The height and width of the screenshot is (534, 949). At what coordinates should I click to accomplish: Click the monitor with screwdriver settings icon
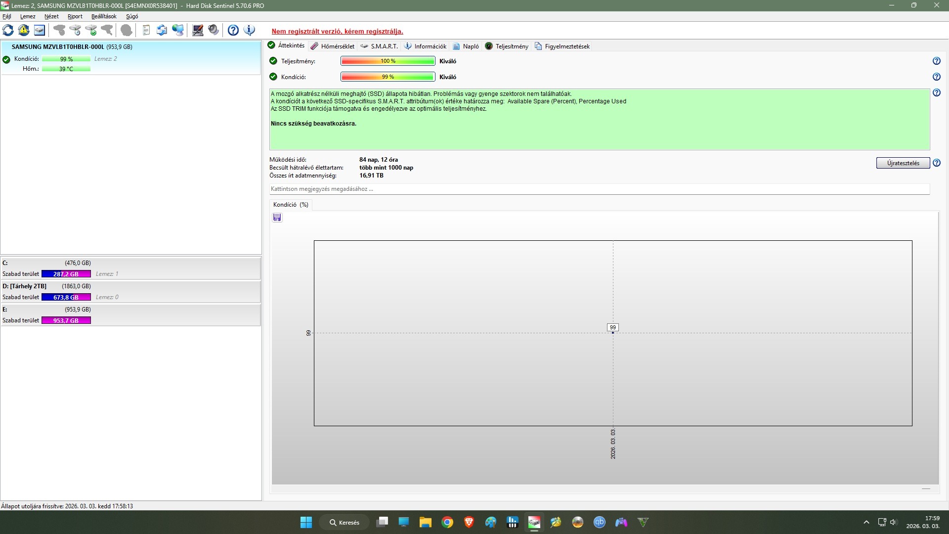coord(198,31)
